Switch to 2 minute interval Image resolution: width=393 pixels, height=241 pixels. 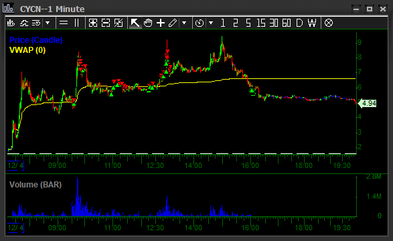235,23
